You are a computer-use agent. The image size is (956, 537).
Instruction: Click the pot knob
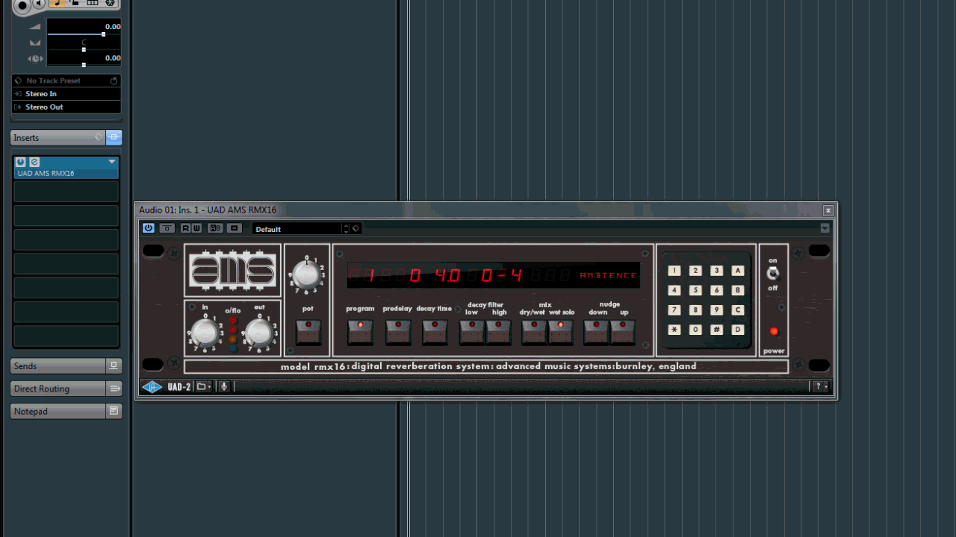point(305,274)
